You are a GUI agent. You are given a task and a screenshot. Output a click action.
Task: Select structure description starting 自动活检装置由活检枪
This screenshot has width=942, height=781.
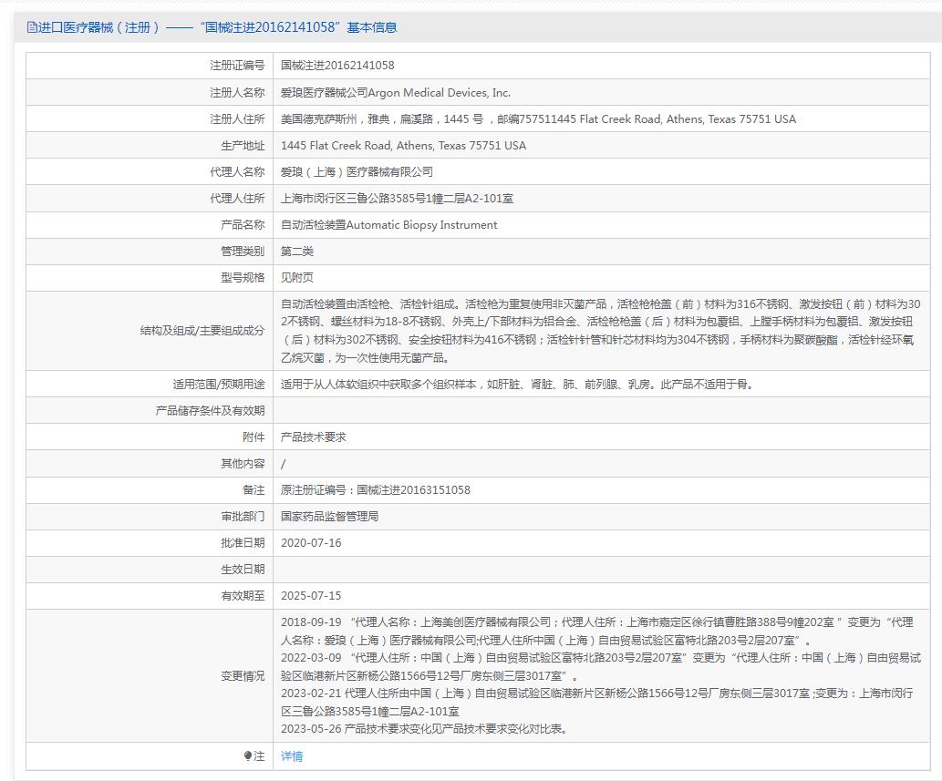[600, 331]
